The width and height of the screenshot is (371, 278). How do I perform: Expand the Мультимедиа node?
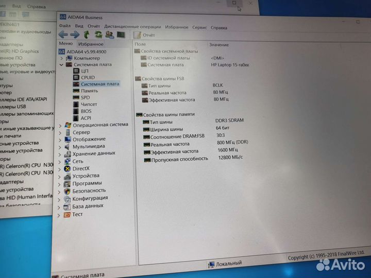(x=60, y=147)
